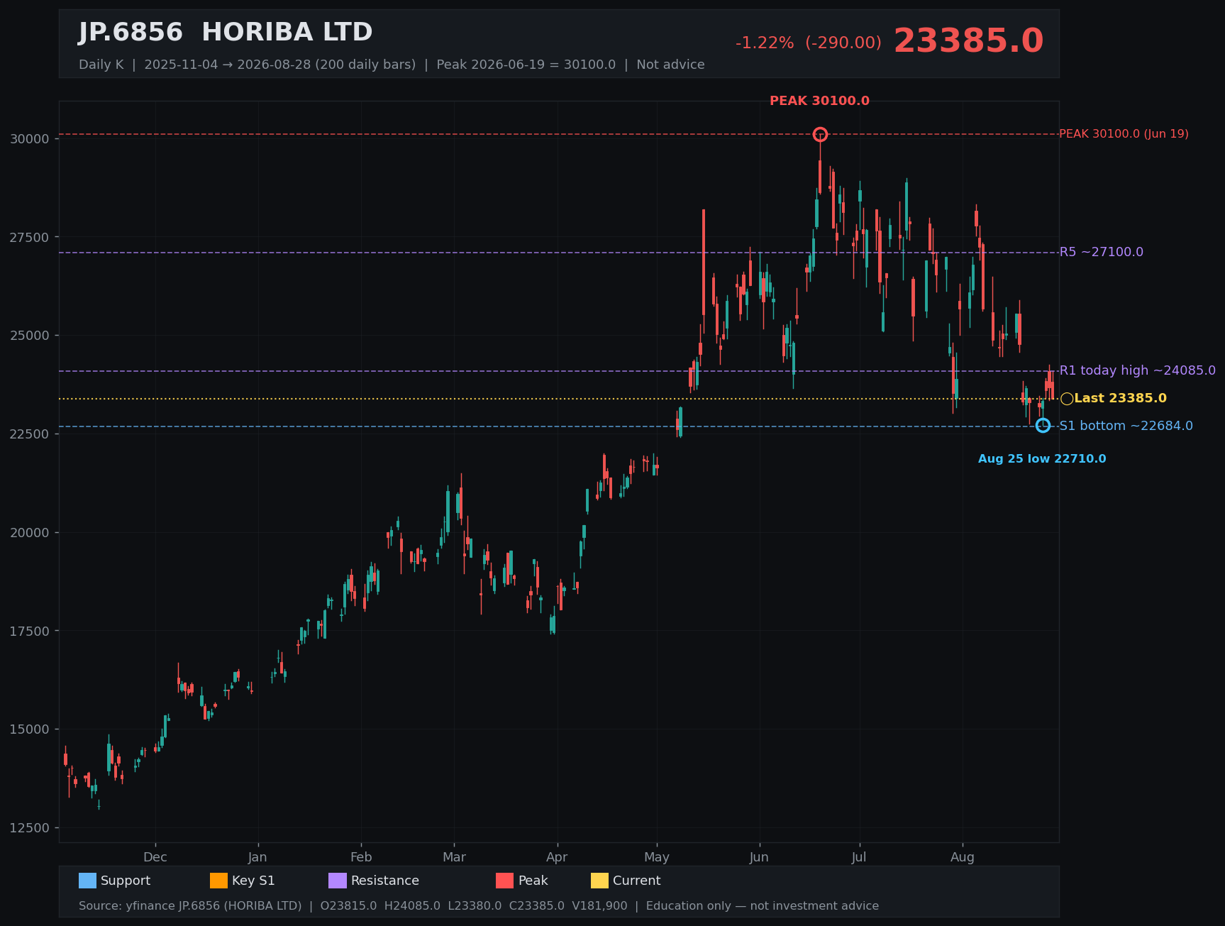
Task: Click the yellow Current legend swatch
Action: pyautogui.click(x=599, y=881)
